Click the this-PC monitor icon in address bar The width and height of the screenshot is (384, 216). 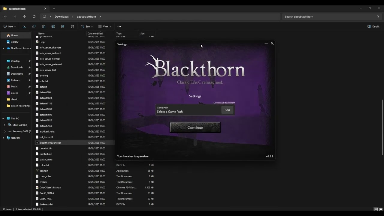44,16
